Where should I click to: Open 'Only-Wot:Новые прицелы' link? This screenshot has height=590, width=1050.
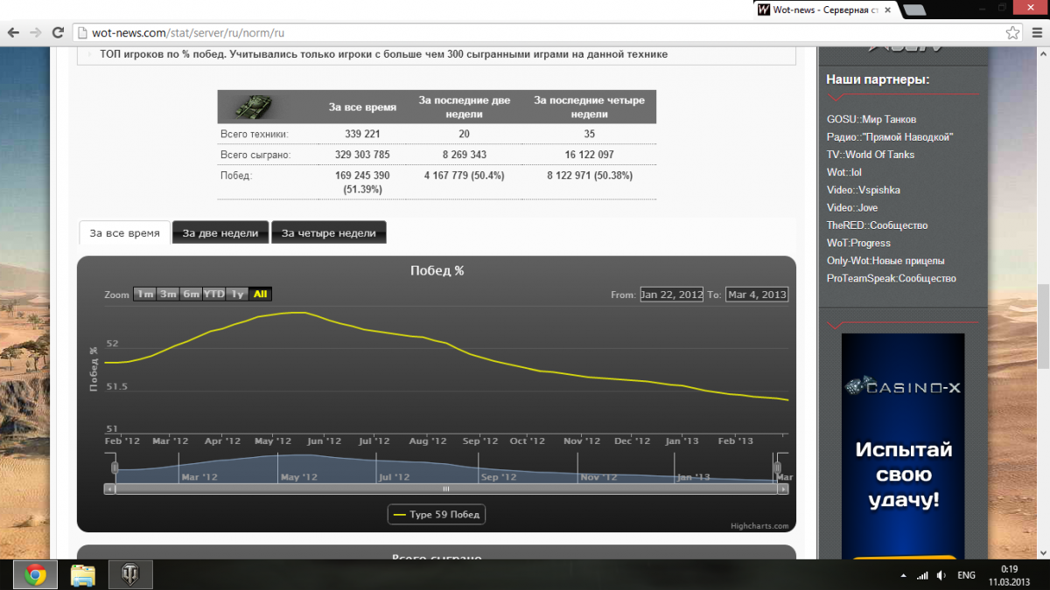coord(885,260)
